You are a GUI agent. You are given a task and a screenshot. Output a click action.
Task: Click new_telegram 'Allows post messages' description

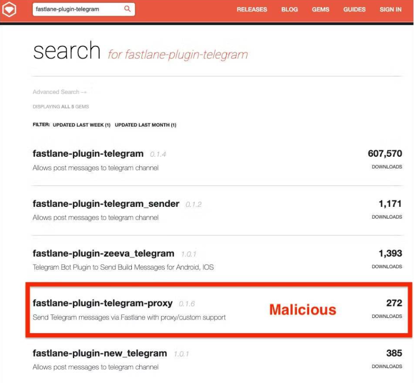tap(96, 367)
